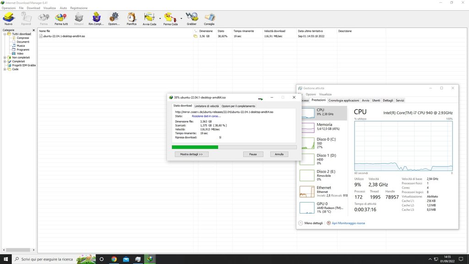Pause the download with Pausa button

pos(253,154)
